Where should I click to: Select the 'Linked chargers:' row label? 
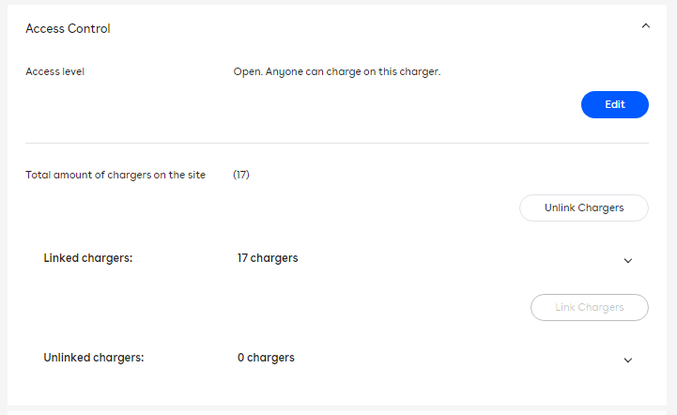pyautogui.click(x=88, y=258)
